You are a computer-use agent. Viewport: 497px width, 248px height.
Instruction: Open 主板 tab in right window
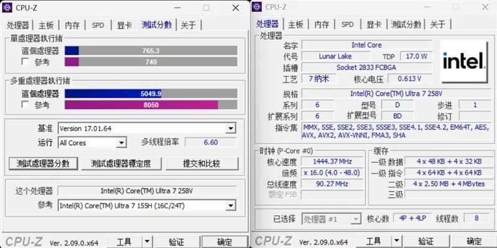(296, 24)
